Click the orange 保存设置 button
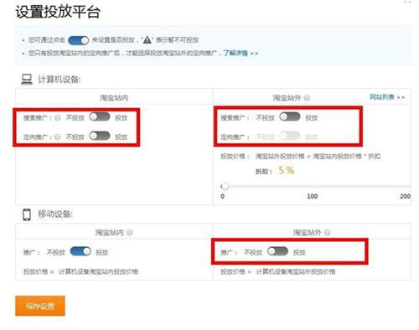This screenshot has width=419, height=330. pos(40,306)
